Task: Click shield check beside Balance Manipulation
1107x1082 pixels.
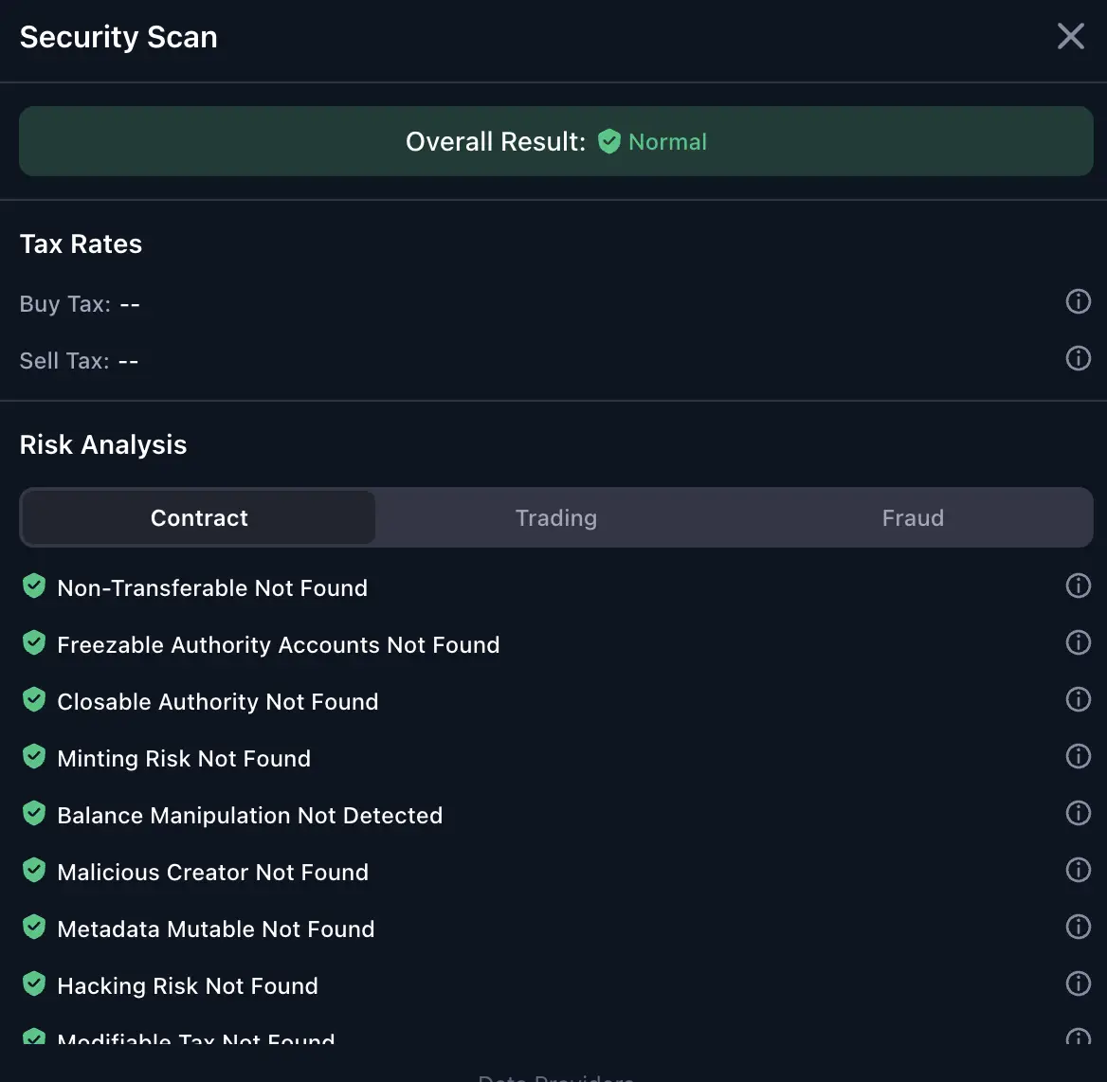Action: (x=34, y=813)
